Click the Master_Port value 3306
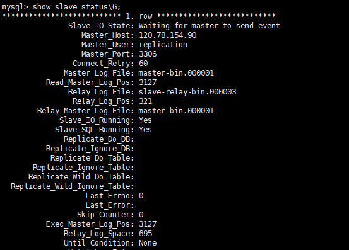The height and width of the screenshot is (250, 349). [148, 54]
